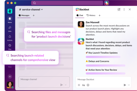Click the Slackbot logo in panel header
The image size is (137, 91).
tap(77, 9)
